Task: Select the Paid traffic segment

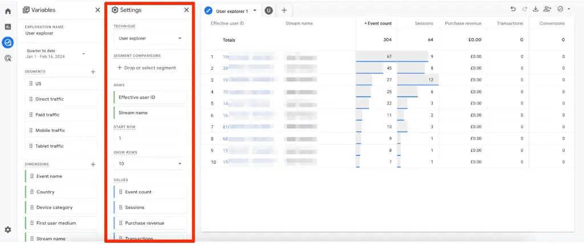Action: pyautogui.click(x=61, y=115)
